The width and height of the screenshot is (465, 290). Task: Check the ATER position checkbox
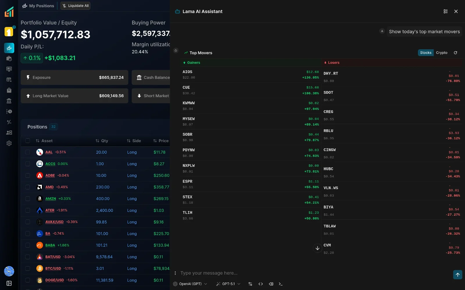pos(28,210)
